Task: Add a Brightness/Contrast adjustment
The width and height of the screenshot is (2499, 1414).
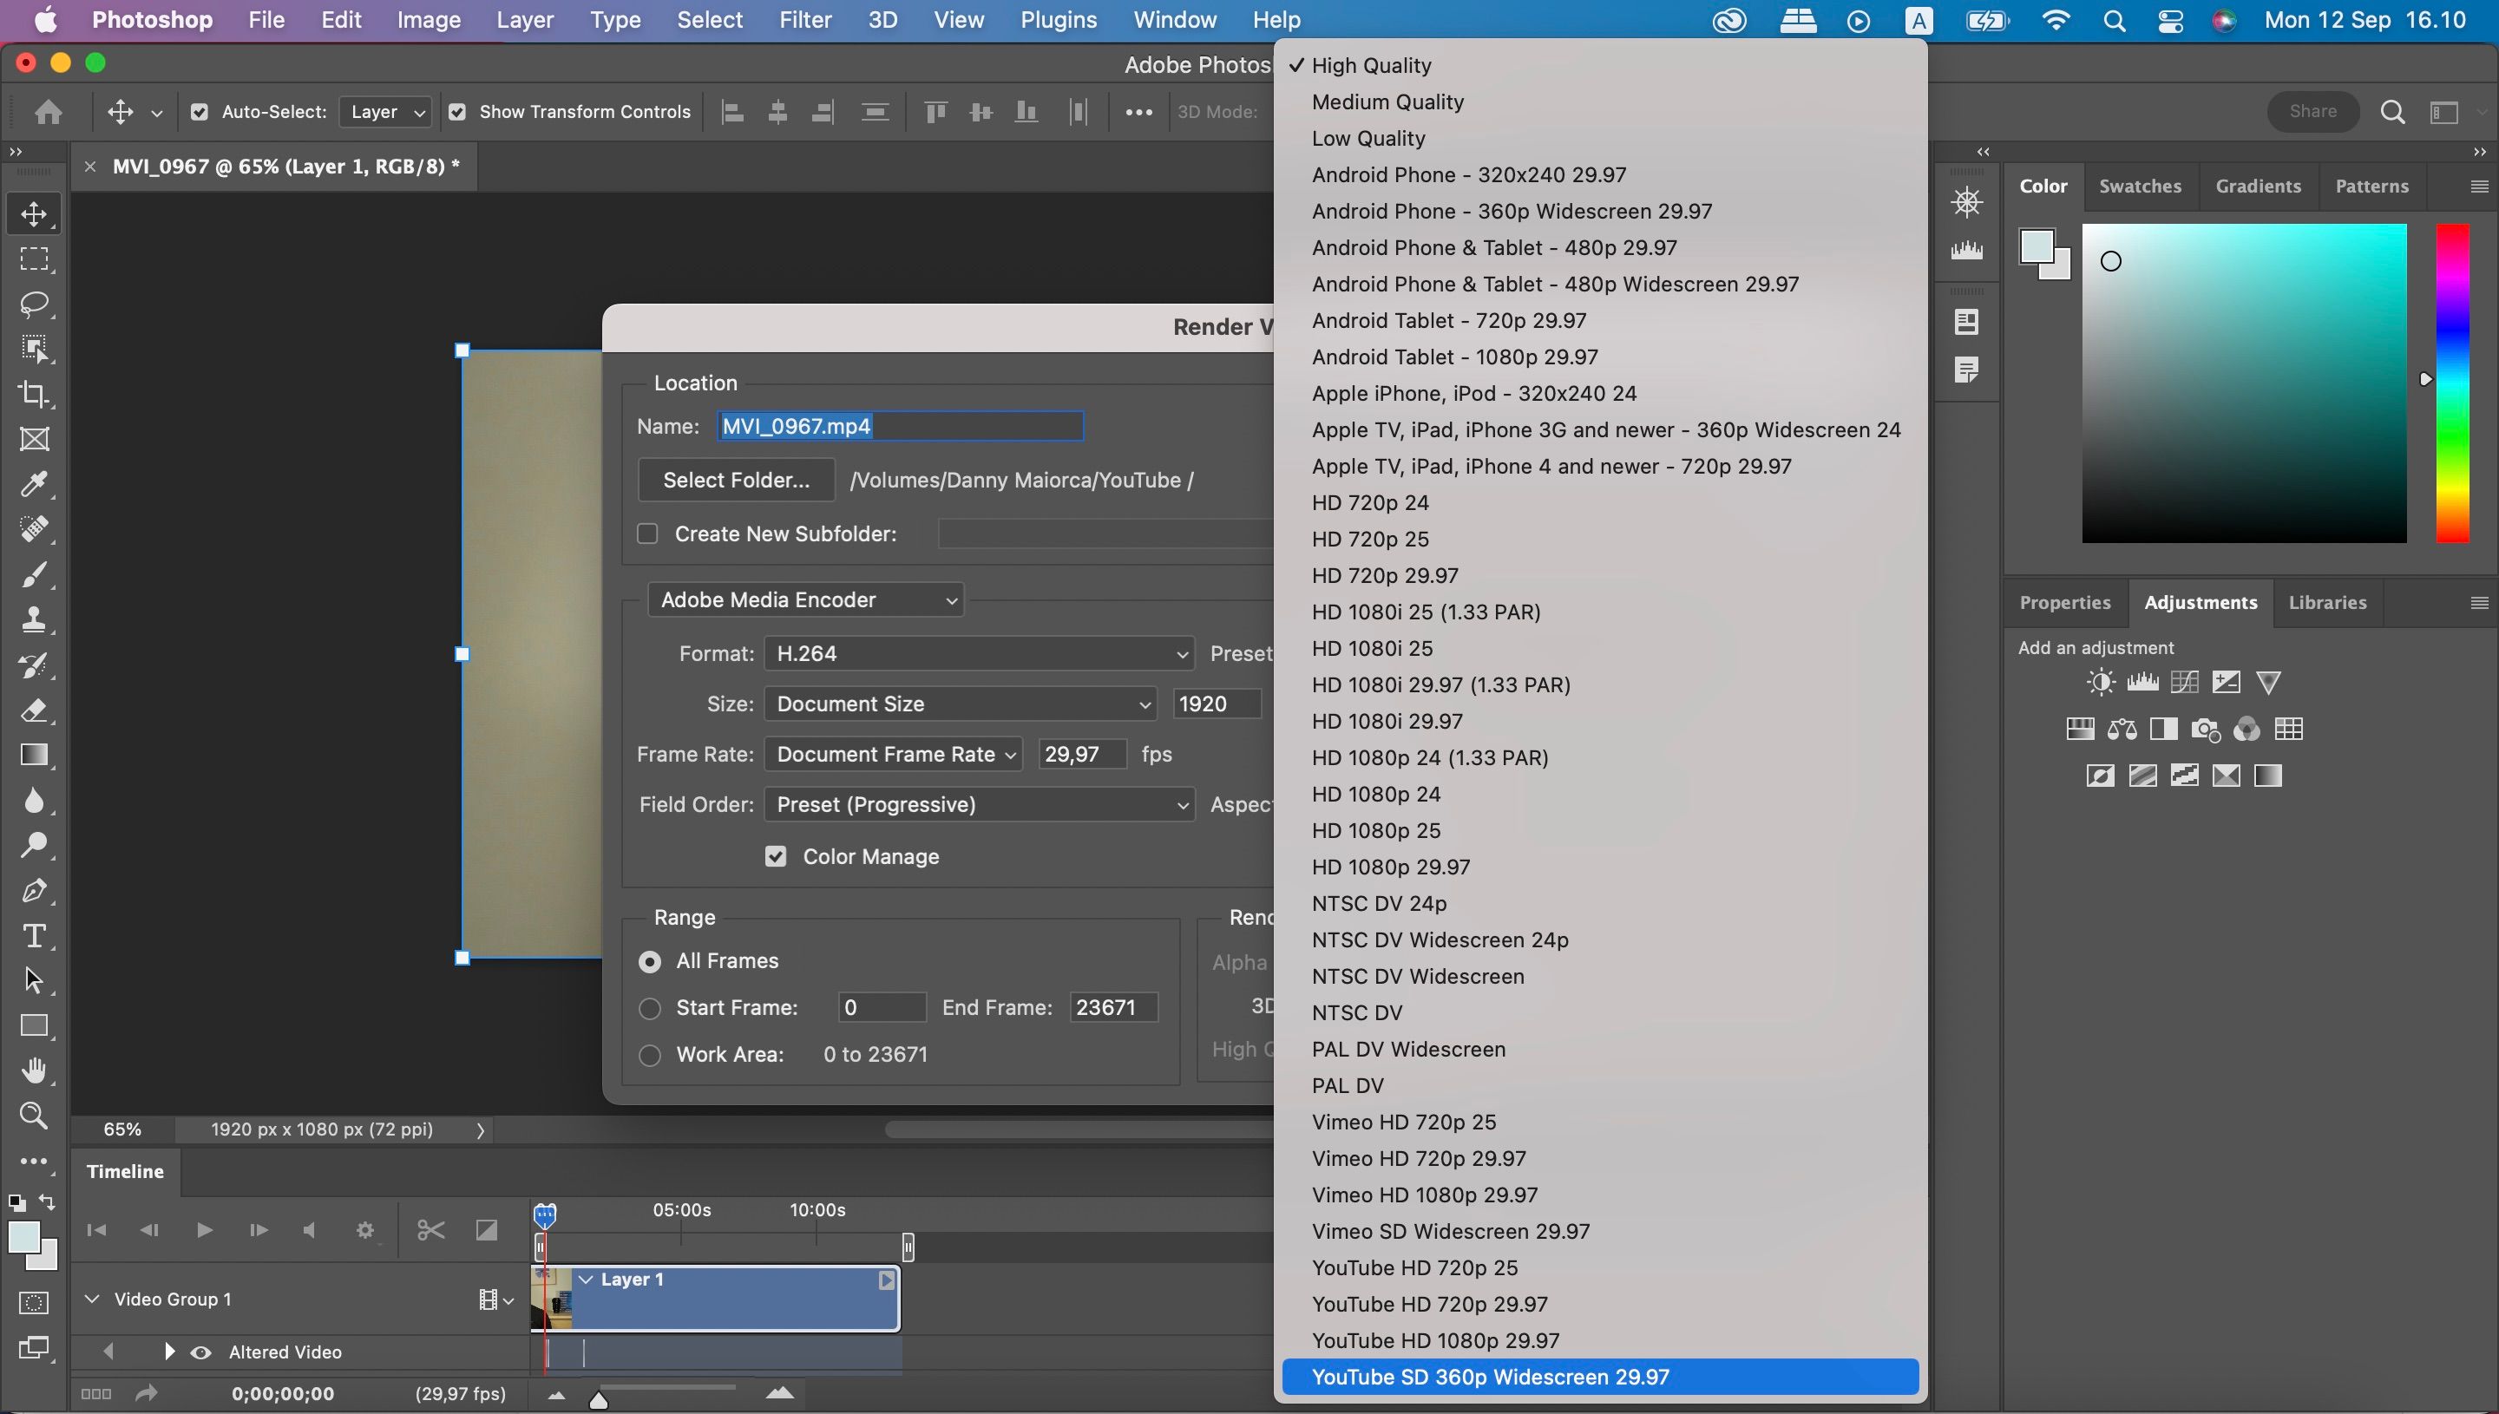Action: (x=2100, y=683)
